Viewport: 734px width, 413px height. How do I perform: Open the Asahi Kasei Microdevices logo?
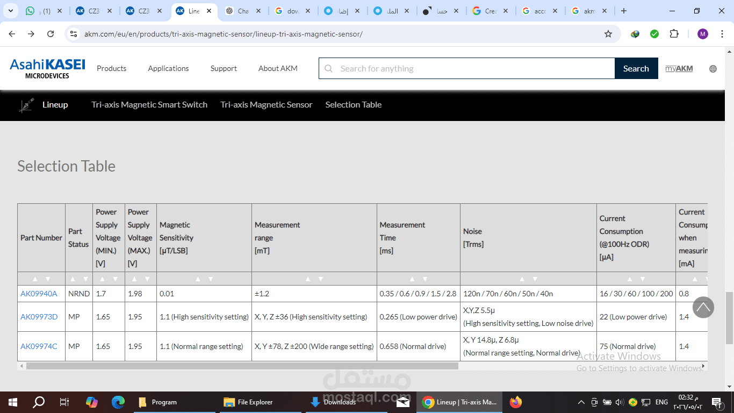coord(47,68)
